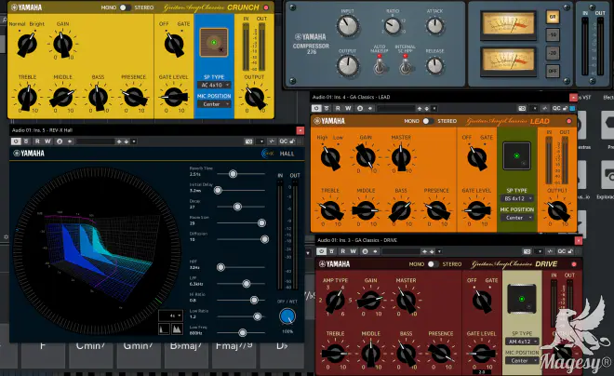
Task: Click Bbmaj7 chord pad
Action: [186, 355]
